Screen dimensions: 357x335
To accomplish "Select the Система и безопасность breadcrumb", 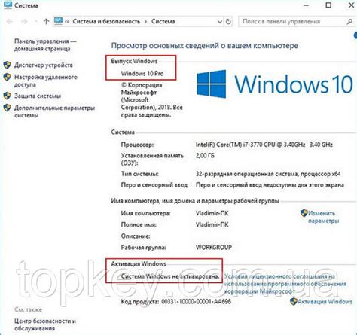I will click(x=106, y=21).
